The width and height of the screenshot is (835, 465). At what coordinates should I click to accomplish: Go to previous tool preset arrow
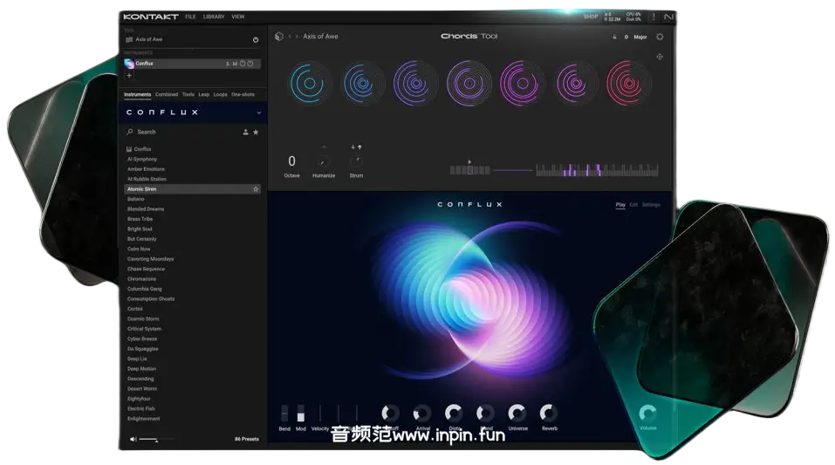(x=290, y=37)
